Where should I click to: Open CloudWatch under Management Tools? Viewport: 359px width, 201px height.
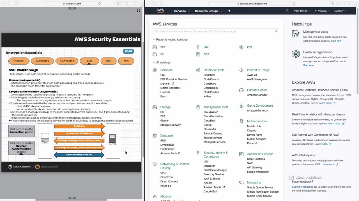point(211,112)
